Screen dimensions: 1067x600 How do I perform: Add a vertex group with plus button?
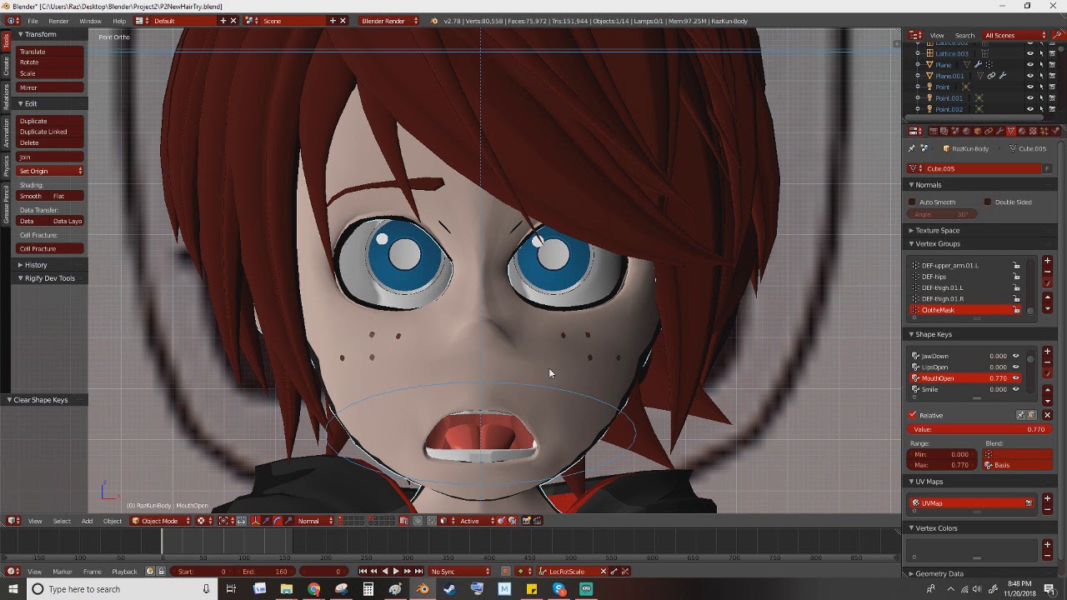click(x=1048, y=261)
